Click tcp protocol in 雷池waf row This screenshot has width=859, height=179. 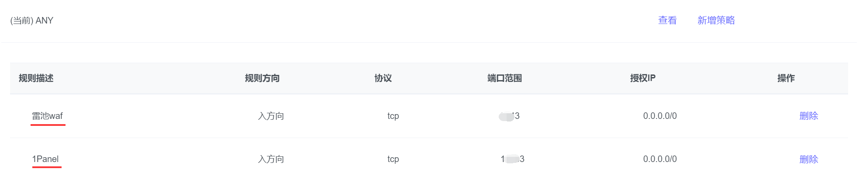393,116
